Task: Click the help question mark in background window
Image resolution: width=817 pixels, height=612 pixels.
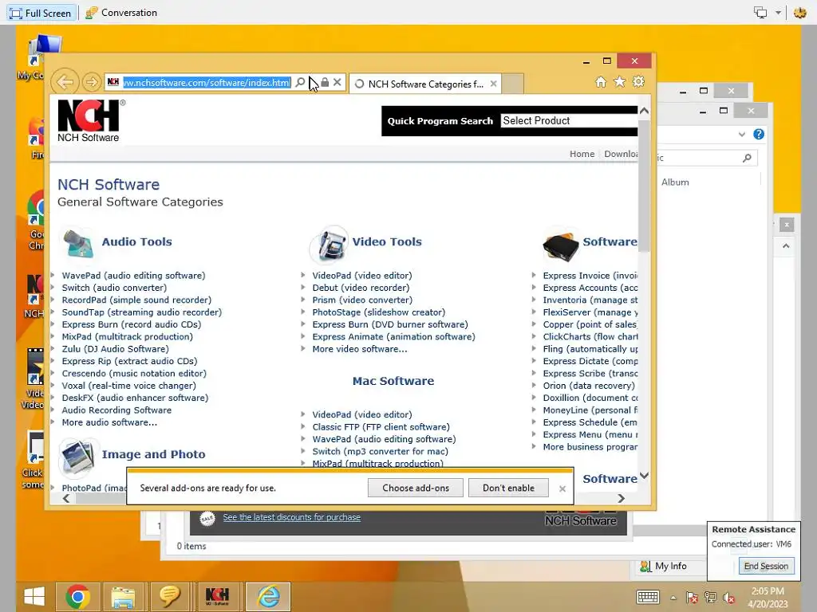Action: (x=759, y=134)
